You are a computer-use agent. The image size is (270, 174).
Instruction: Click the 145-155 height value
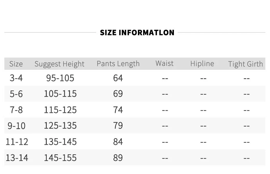pos(60,158)
